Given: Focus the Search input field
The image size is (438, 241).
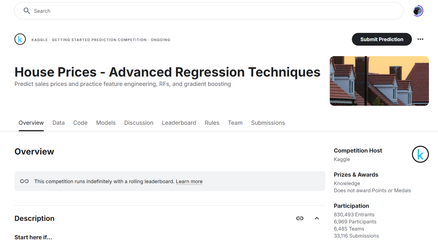Looking at the screenshot, I should 209,11.
